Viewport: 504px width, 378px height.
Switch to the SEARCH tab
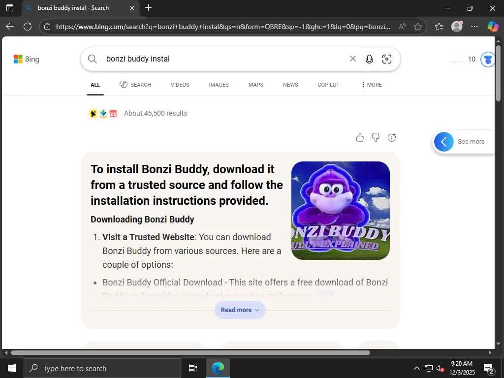coord(135,85)
